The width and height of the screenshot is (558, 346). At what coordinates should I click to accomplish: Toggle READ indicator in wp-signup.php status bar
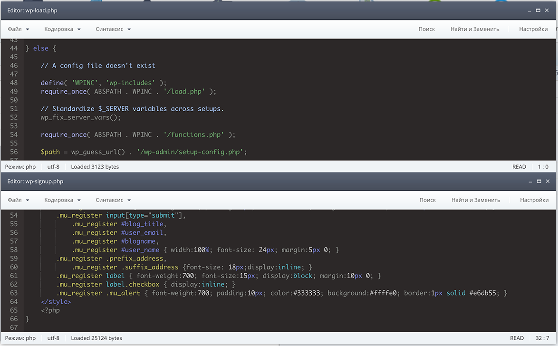point(517,338)
